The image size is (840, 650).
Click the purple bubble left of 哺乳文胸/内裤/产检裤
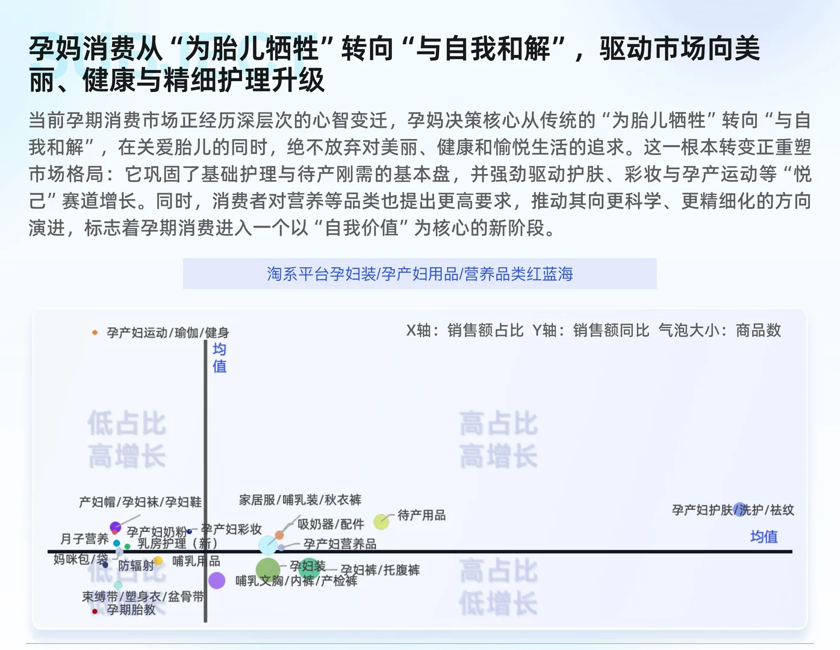pos(217,580)
